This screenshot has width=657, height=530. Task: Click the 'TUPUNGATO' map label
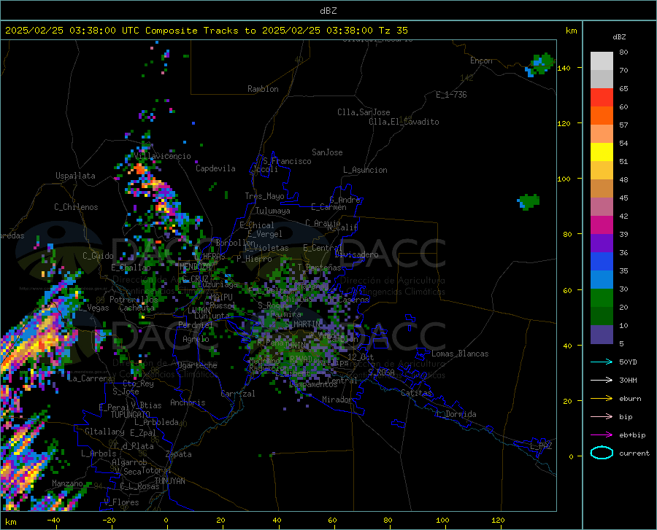(x=131, y=415)
